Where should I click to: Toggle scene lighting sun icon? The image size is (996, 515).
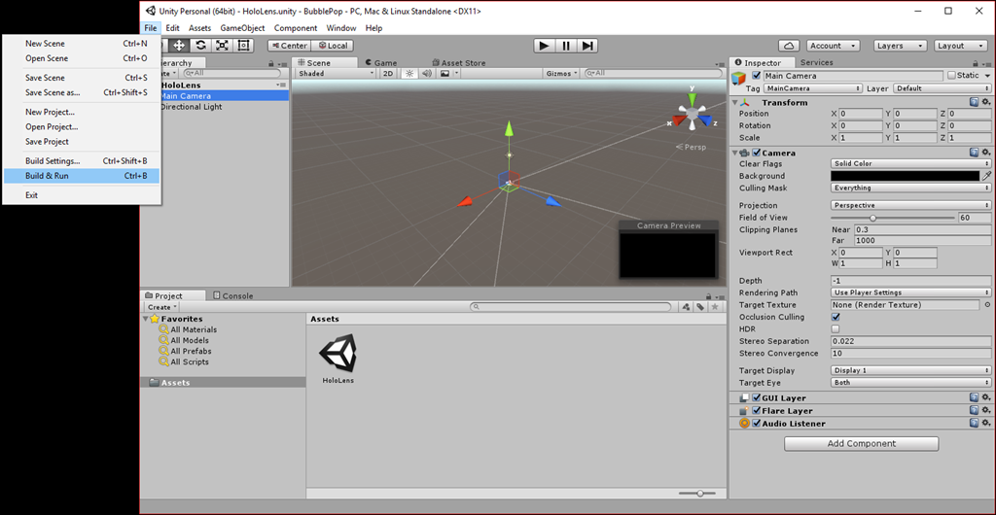[x=409, y=74]
